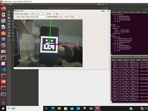
Task: Open the weather tray icon showing 15°C
Action: click(x=144, y=108)
